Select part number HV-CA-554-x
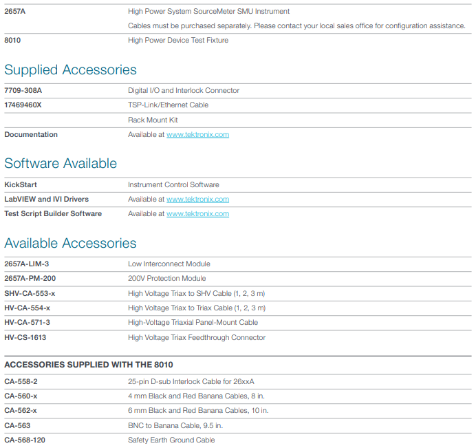Viewport: 476px width, 448px height. click(28, 308)
